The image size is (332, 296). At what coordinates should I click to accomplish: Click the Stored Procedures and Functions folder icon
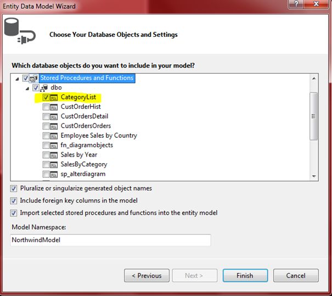33,79
